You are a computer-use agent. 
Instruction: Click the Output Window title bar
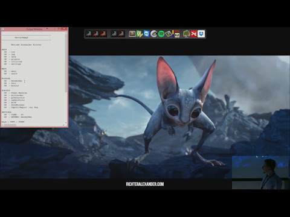click(34, 29)
